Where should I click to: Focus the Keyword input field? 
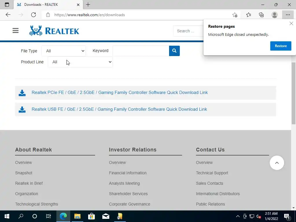click(x=141, y=51)
